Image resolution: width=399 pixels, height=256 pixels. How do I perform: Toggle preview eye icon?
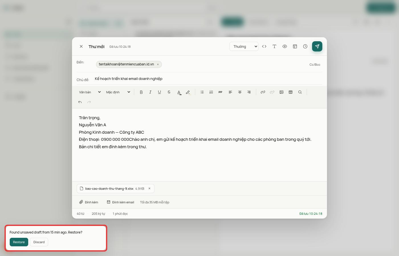point(285,46)
